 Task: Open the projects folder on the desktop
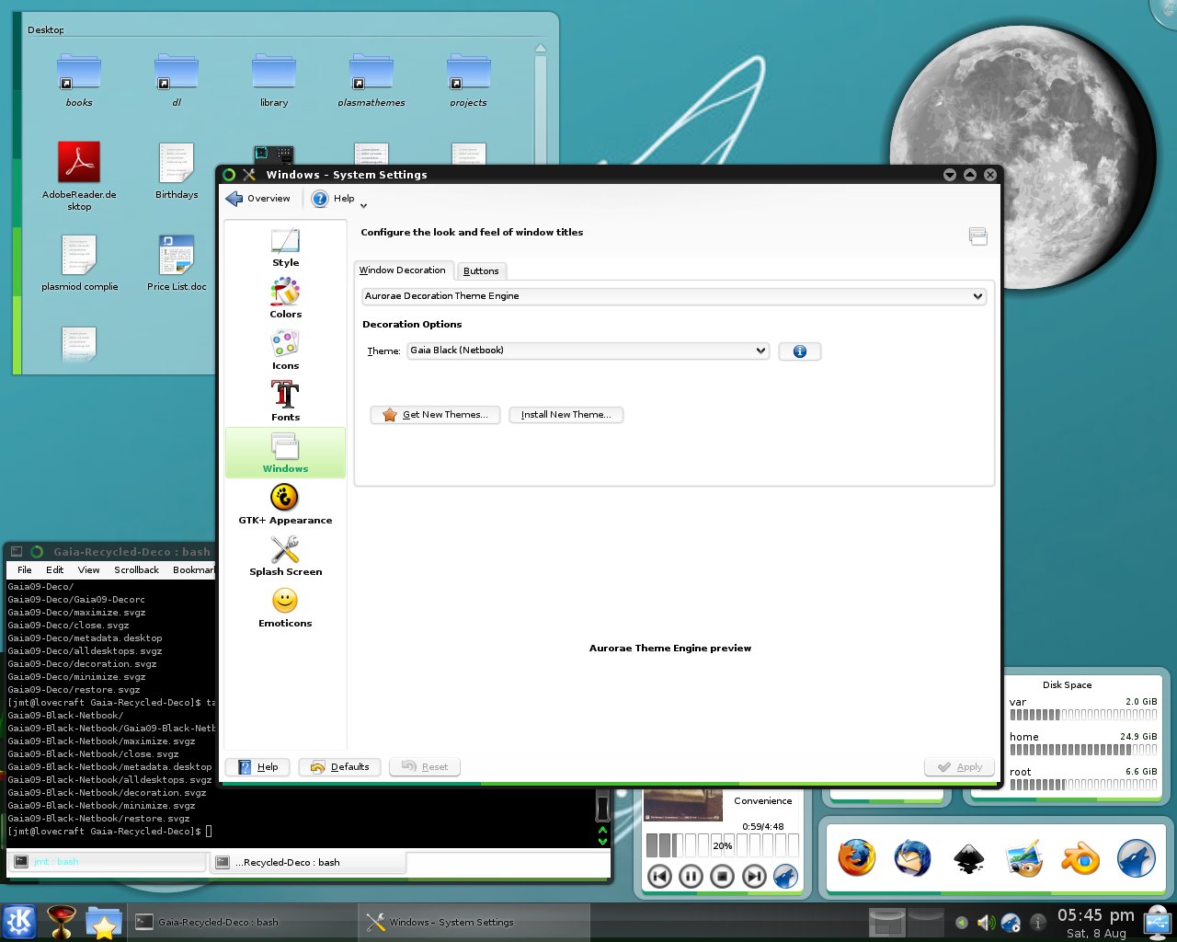[469, 81]
